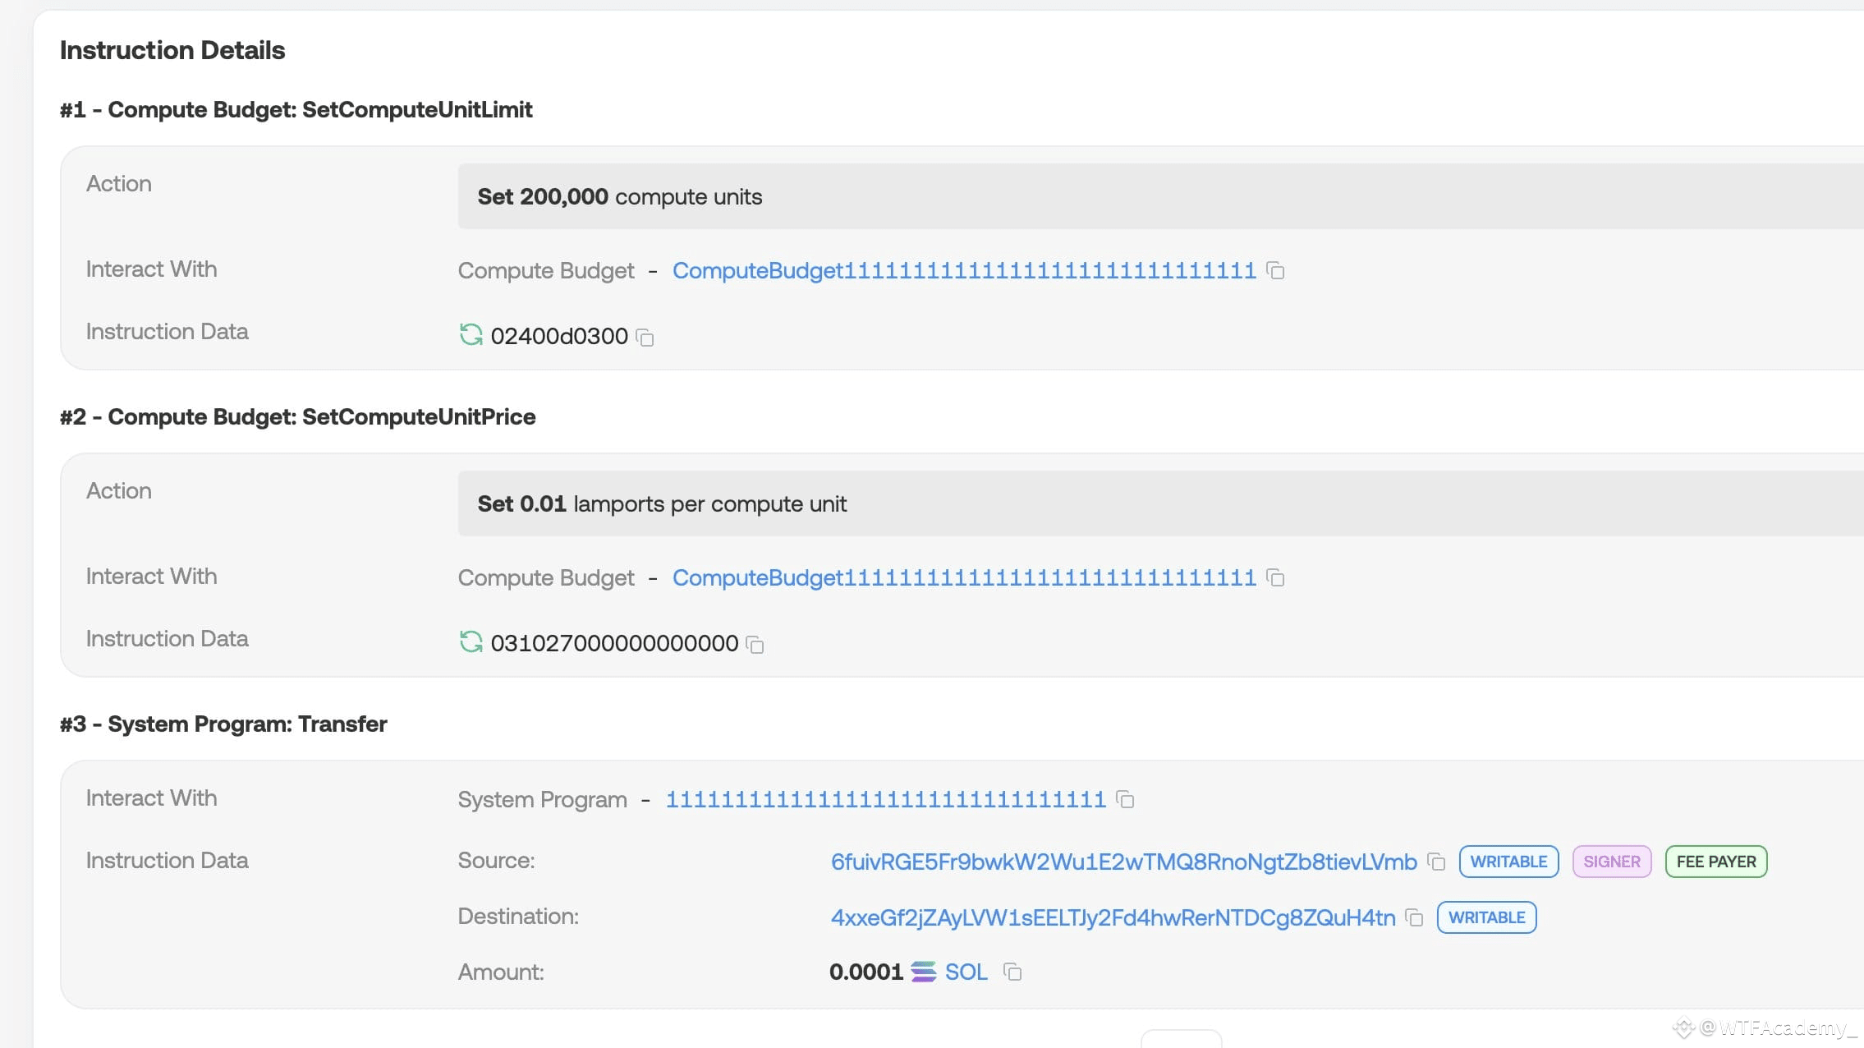Screen dimensions: 1864x1048
Task: Open System Program address link
Action: tap(886, 799)
